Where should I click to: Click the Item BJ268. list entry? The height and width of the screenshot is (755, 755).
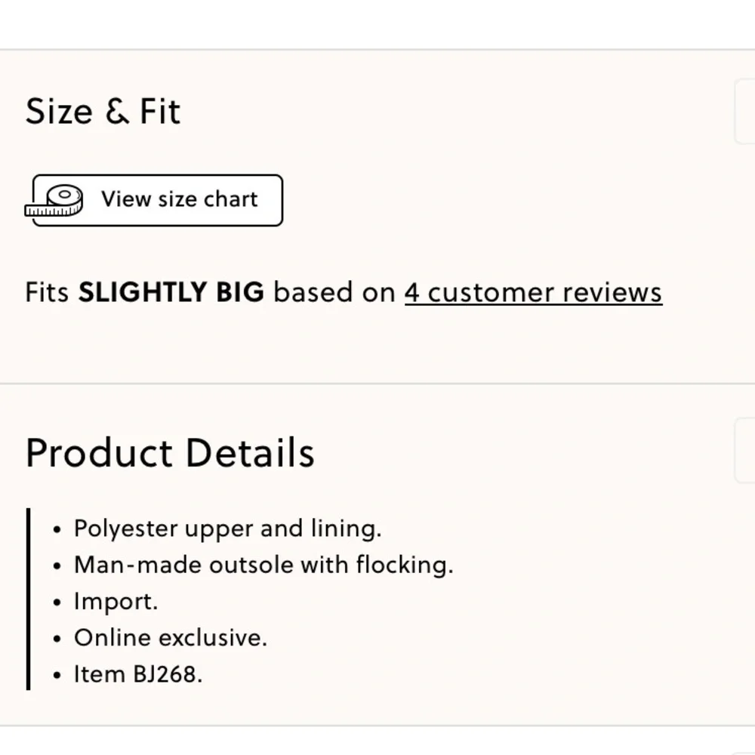(x=138, y=674)
